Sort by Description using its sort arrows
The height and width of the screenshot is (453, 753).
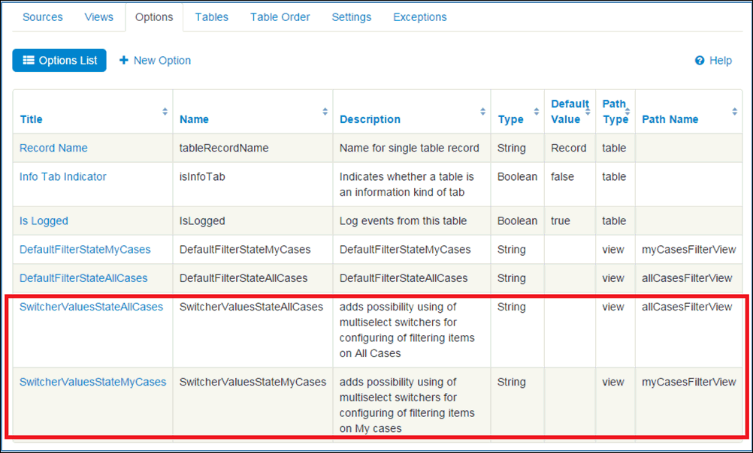coord(483,112)
